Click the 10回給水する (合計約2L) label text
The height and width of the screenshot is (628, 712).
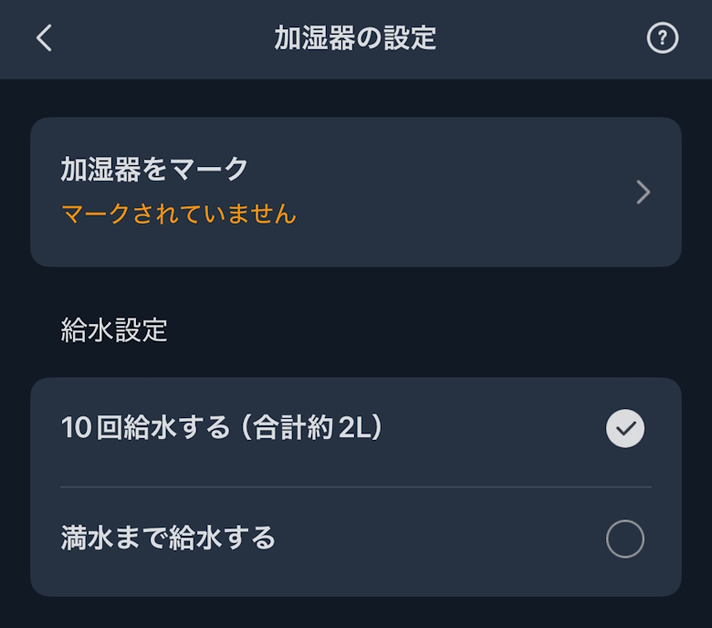point(221,428)
